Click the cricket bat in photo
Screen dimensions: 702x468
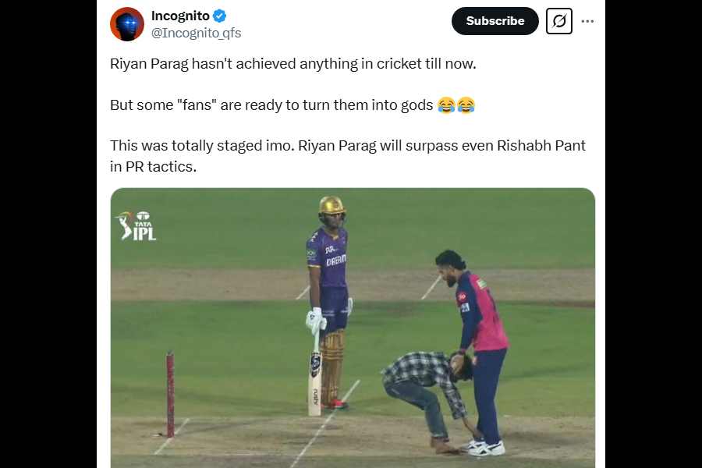(315, 375)
